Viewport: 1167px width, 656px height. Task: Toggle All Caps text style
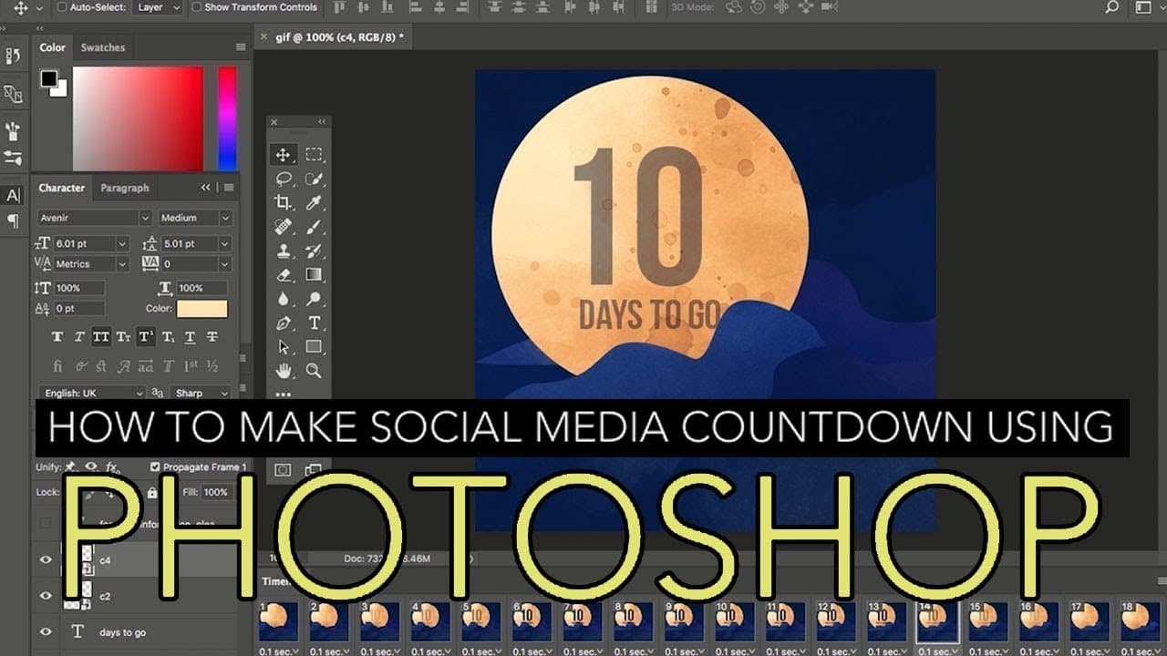tap(101, 337)
